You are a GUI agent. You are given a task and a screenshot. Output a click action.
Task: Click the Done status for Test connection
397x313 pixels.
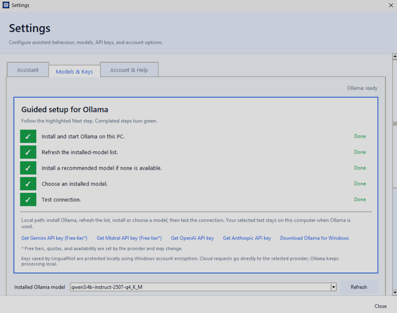[360, 200]
